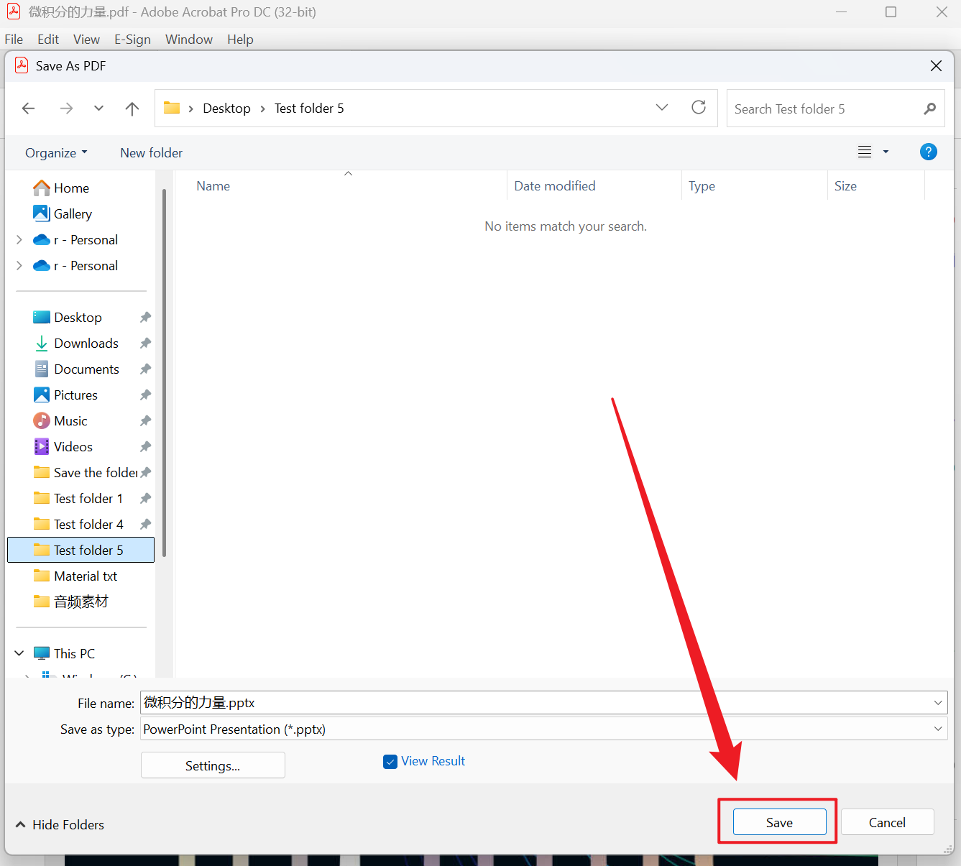Viewport: 961px width, 866px height.
Task: Open the Settings... button
Action: [x=213, y=765]
